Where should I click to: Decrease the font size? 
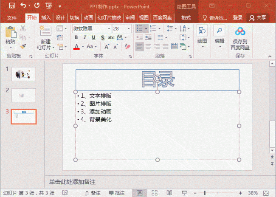(x=115, y=47)
